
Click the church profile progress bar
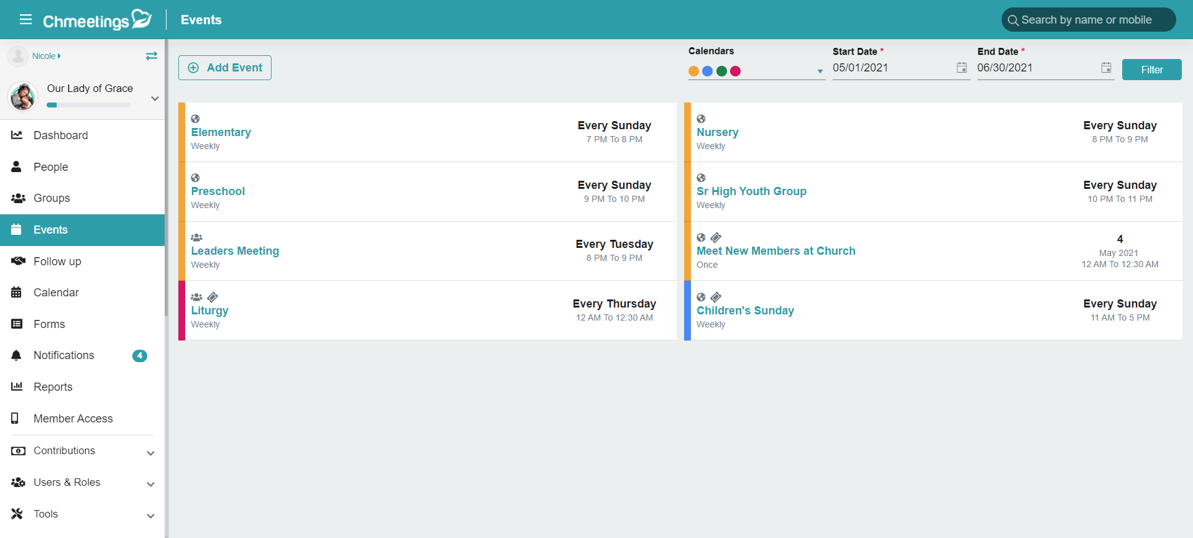[88, 105]
